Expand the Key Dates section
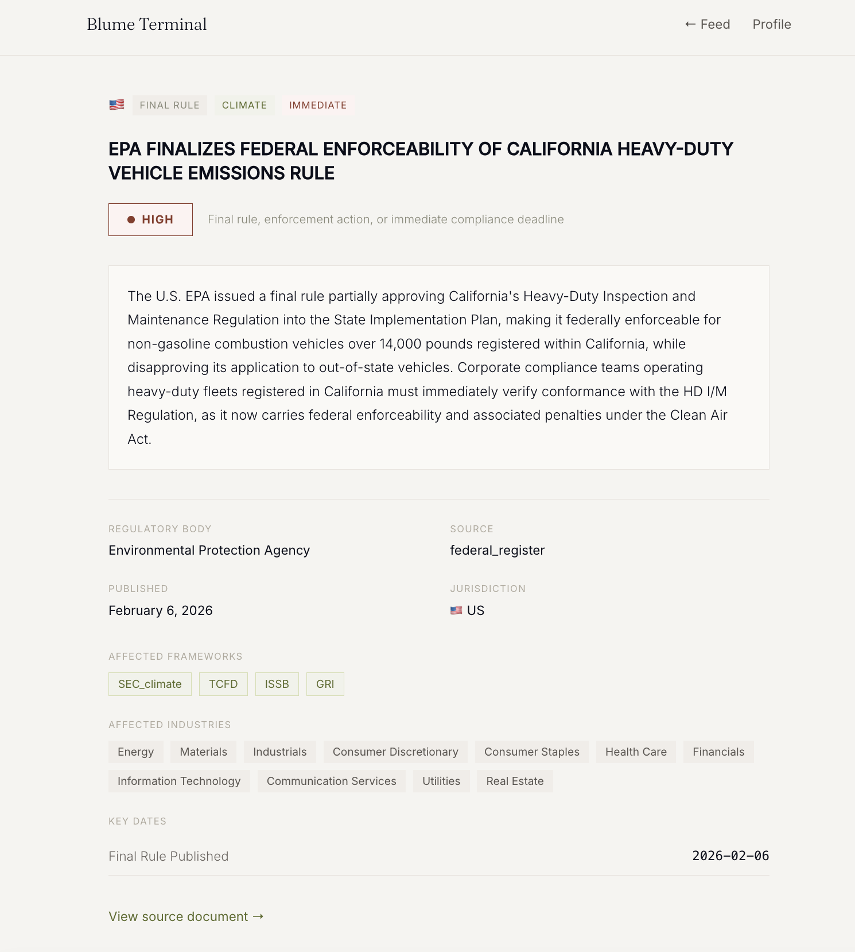Viewport: 855px width, 952px height. 138,821
